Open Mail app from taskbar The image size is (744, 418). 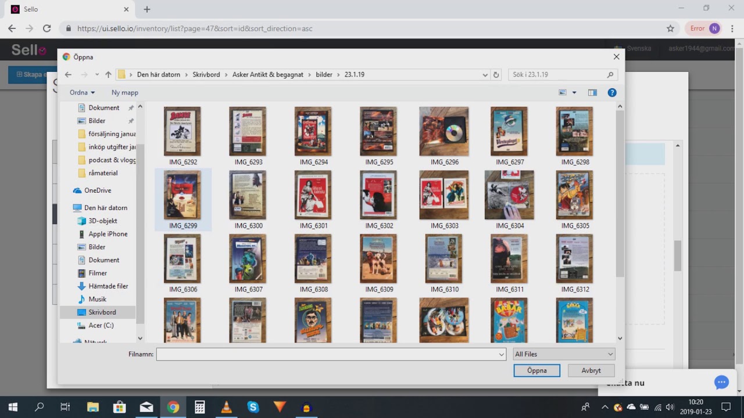(x=146, y=407)
